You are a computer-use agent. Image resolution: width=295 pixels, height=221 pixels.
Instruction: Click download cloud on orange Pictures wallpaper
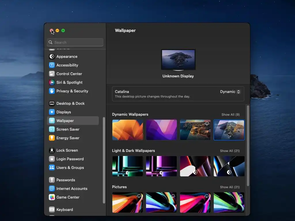click(x=139, y=196)
